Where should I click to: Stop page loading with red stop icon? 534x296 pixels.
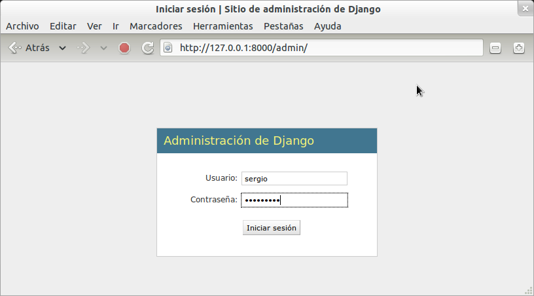point(124,48)
